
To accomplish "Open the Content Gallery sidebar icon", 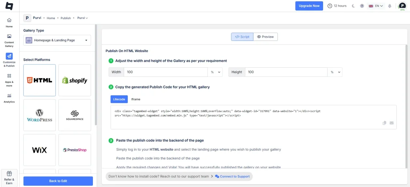I will 9,36.
